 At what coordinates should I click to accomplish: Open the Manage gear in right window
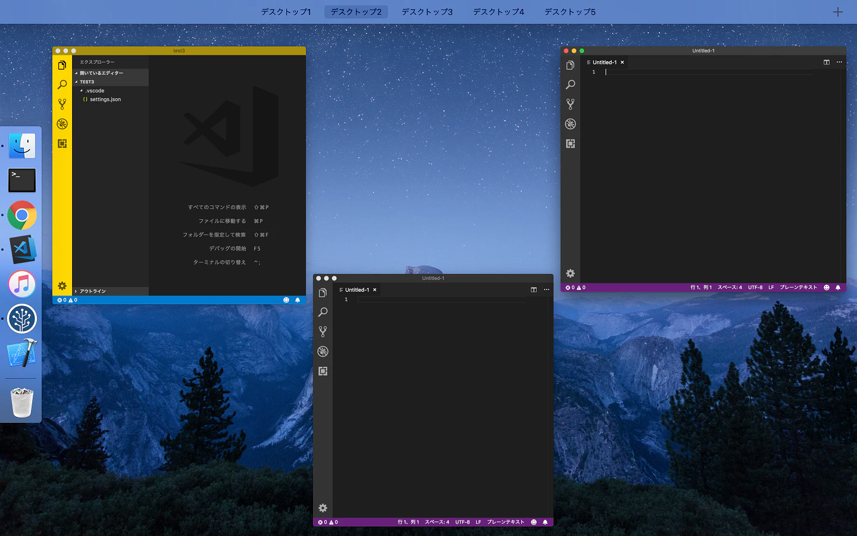coord(570,273)
